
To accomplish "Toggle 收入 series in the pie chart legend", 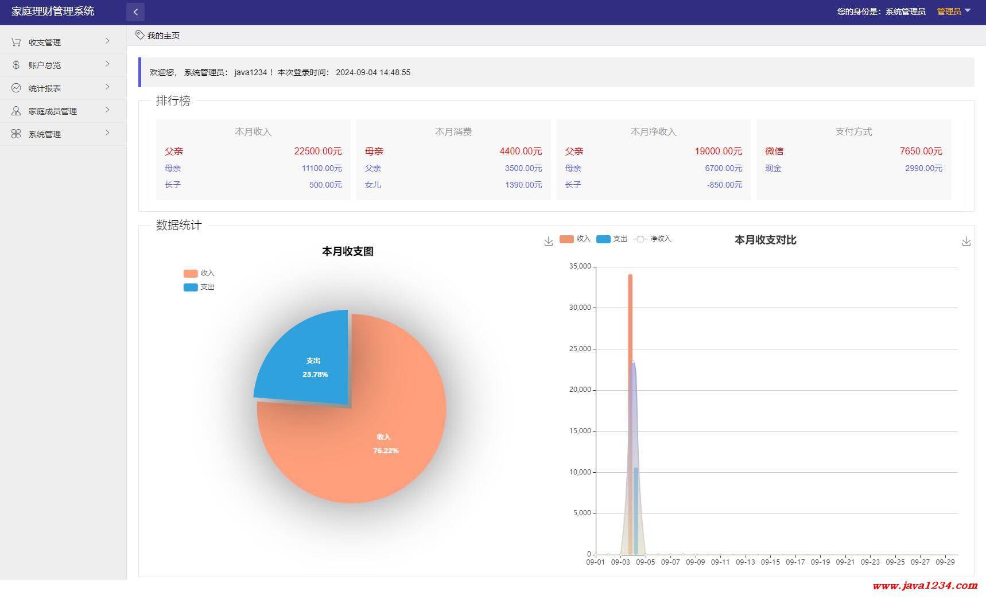I will pos(199,274).
